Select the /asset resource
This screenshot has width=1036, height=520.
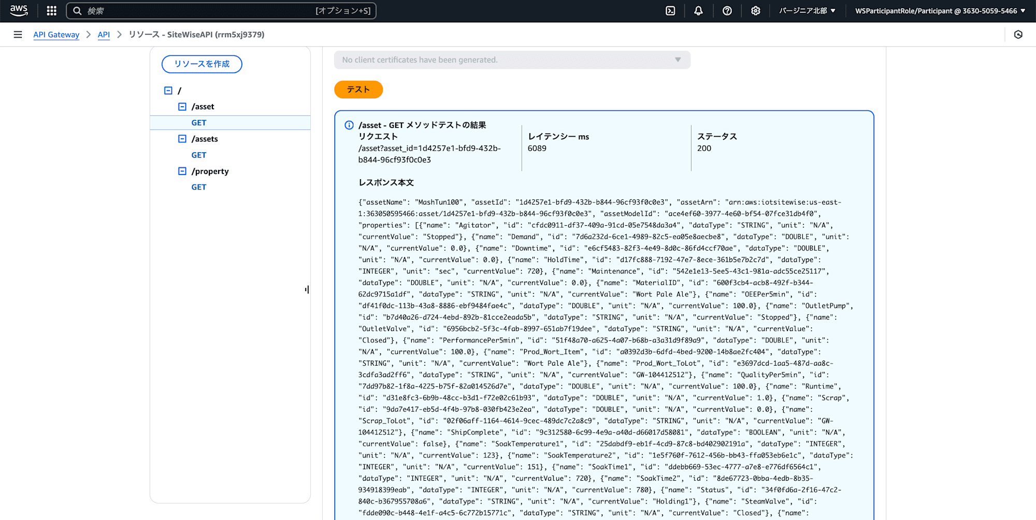coord(203,107)
